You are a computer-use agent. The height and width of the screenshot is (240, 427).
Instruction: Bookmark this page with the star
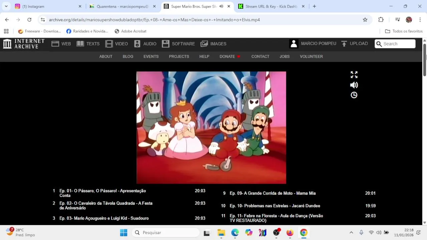coord(365,20)
